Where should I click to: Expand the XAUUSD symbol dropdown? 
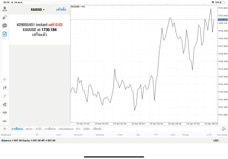37,10
